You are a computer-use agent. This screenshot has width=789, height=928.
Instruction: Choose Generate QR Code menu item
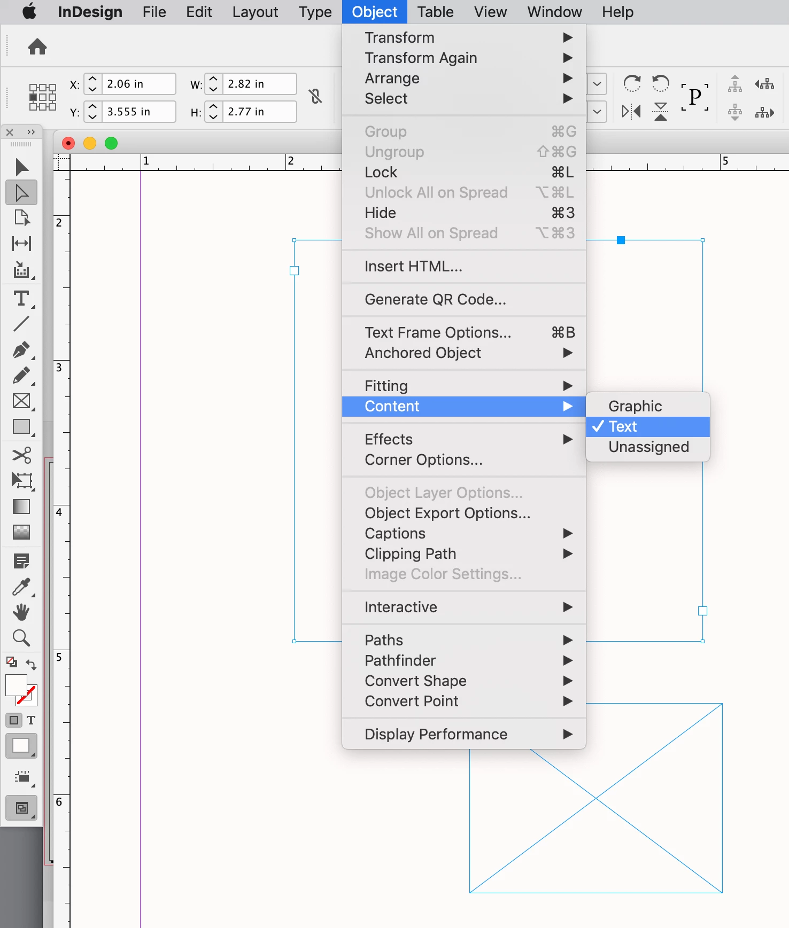(464, 299)
